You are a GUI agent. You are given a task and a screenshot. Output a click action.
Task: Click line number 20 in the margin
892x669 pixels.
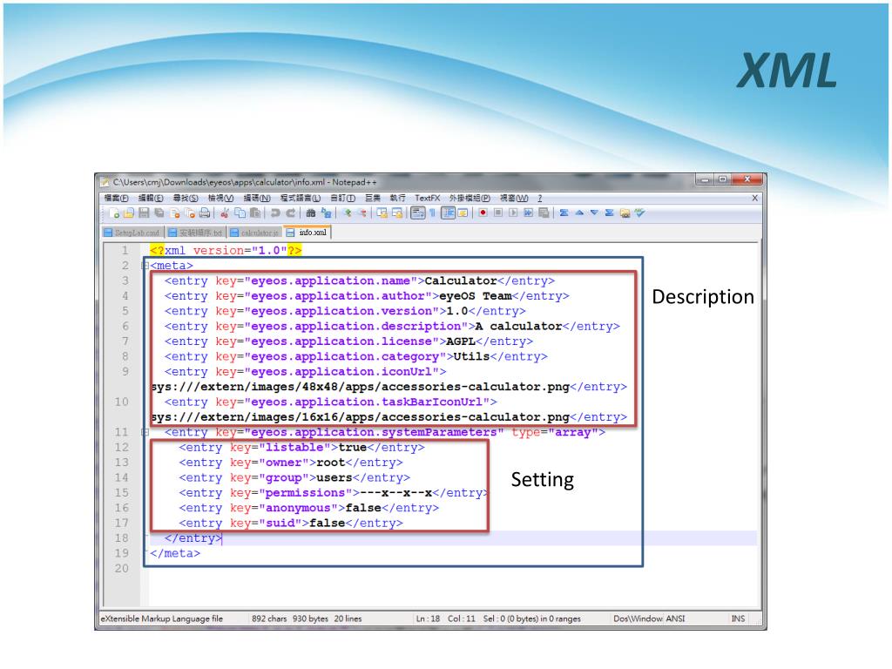tap(122, 568)
